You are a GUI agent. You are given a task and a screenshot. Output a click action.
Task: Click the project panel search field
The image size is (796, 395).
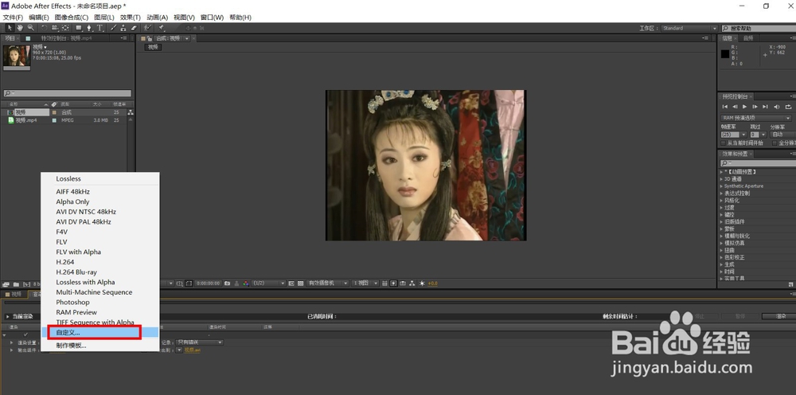point(68,93)
